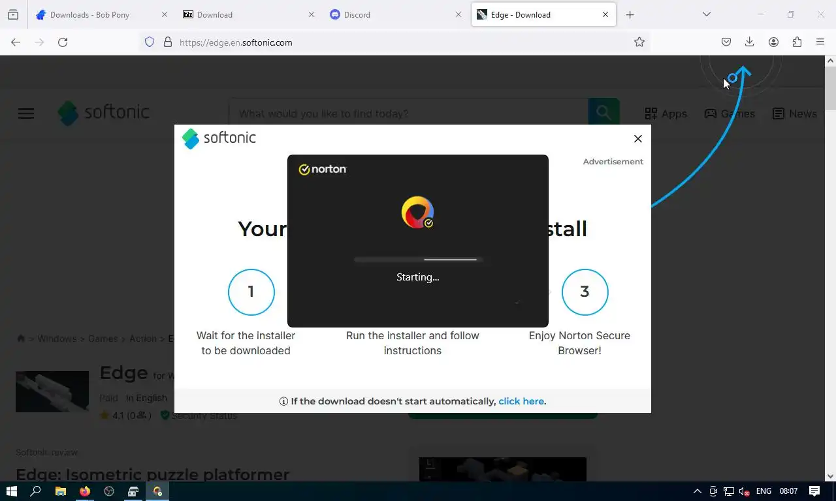Open the network tray icon
This screenshot has height=501, width=836.
coord(729,491)
